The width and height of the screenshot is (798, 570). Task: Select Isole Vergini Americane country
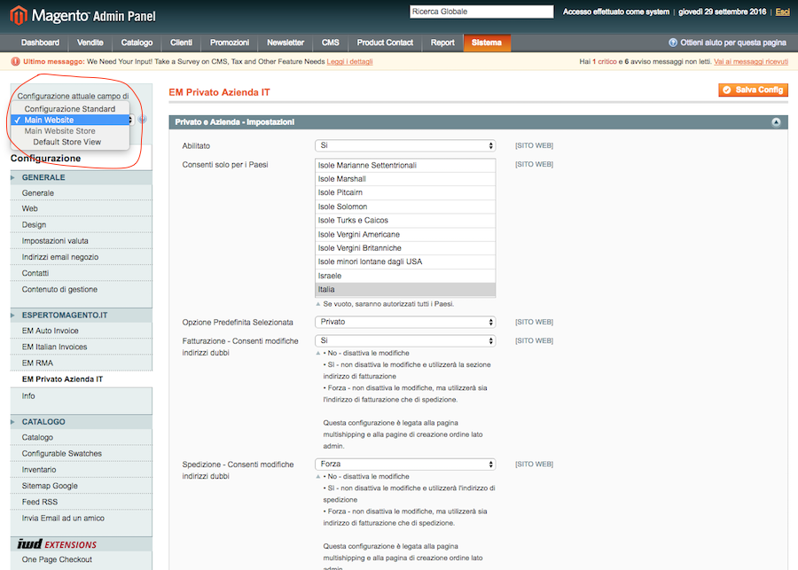[405, 235]
